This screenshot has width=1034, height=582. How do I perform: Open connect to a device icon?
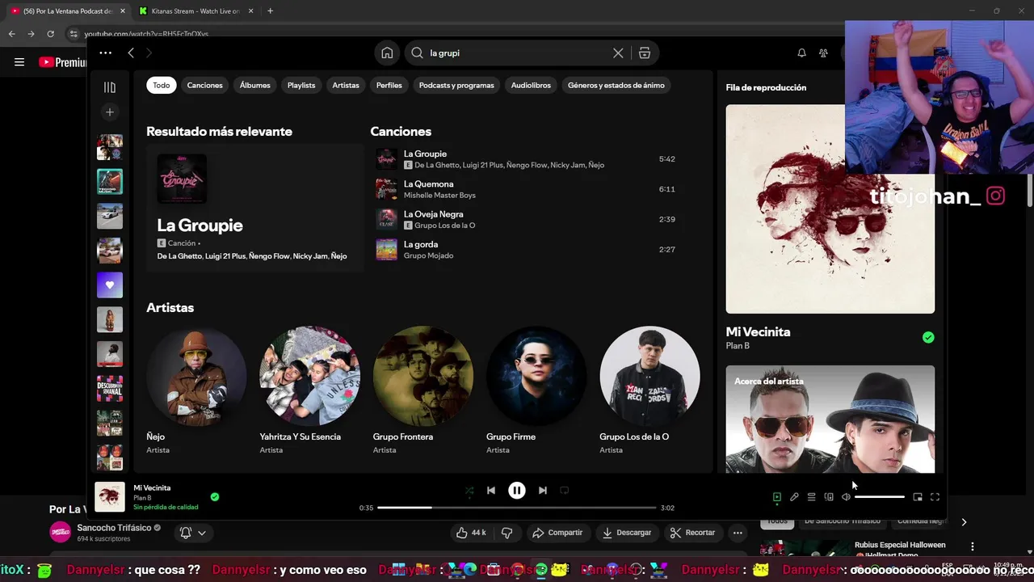(x=829, y=497)
